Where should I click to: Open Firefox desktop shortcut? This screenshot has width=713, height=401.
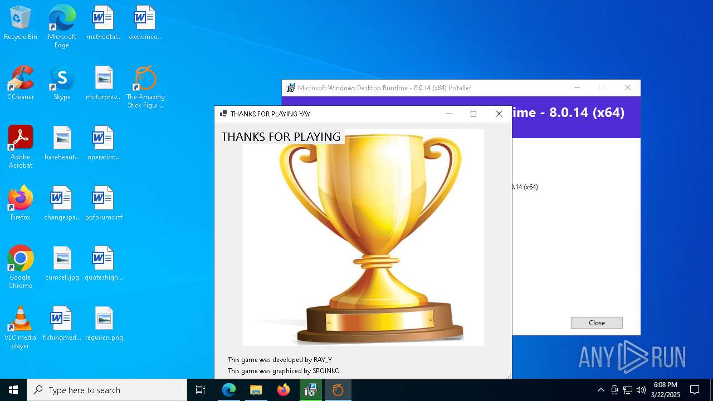tap(21, 204)
